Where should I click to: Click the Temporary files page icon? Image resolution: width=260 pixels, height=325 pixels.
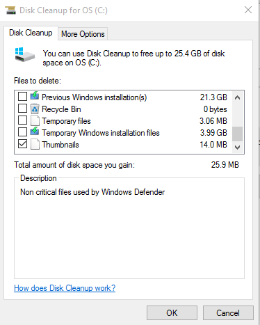coord(35,120)
